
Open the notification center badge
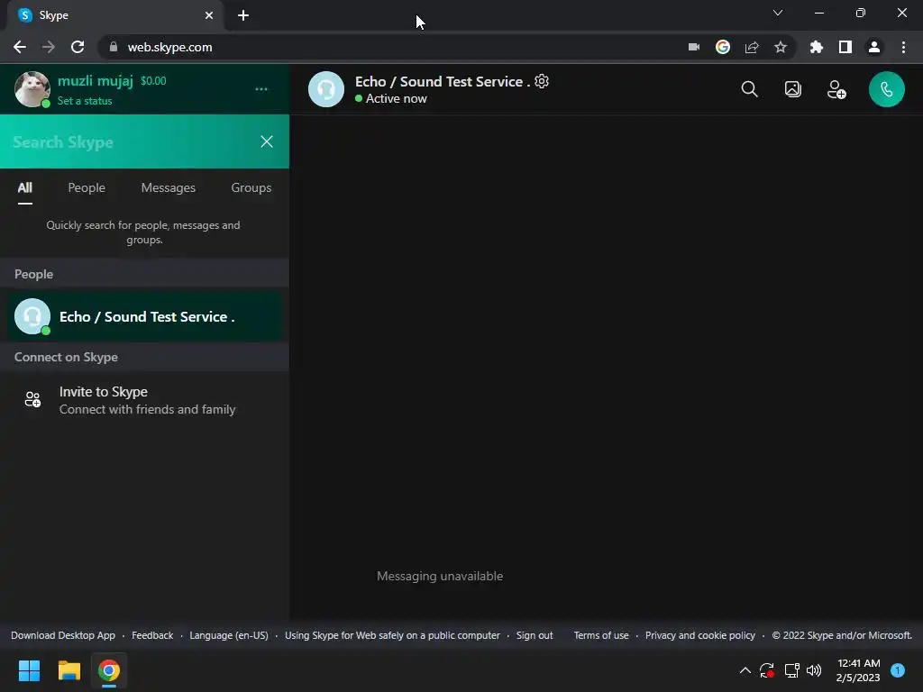tap(898, 670)
